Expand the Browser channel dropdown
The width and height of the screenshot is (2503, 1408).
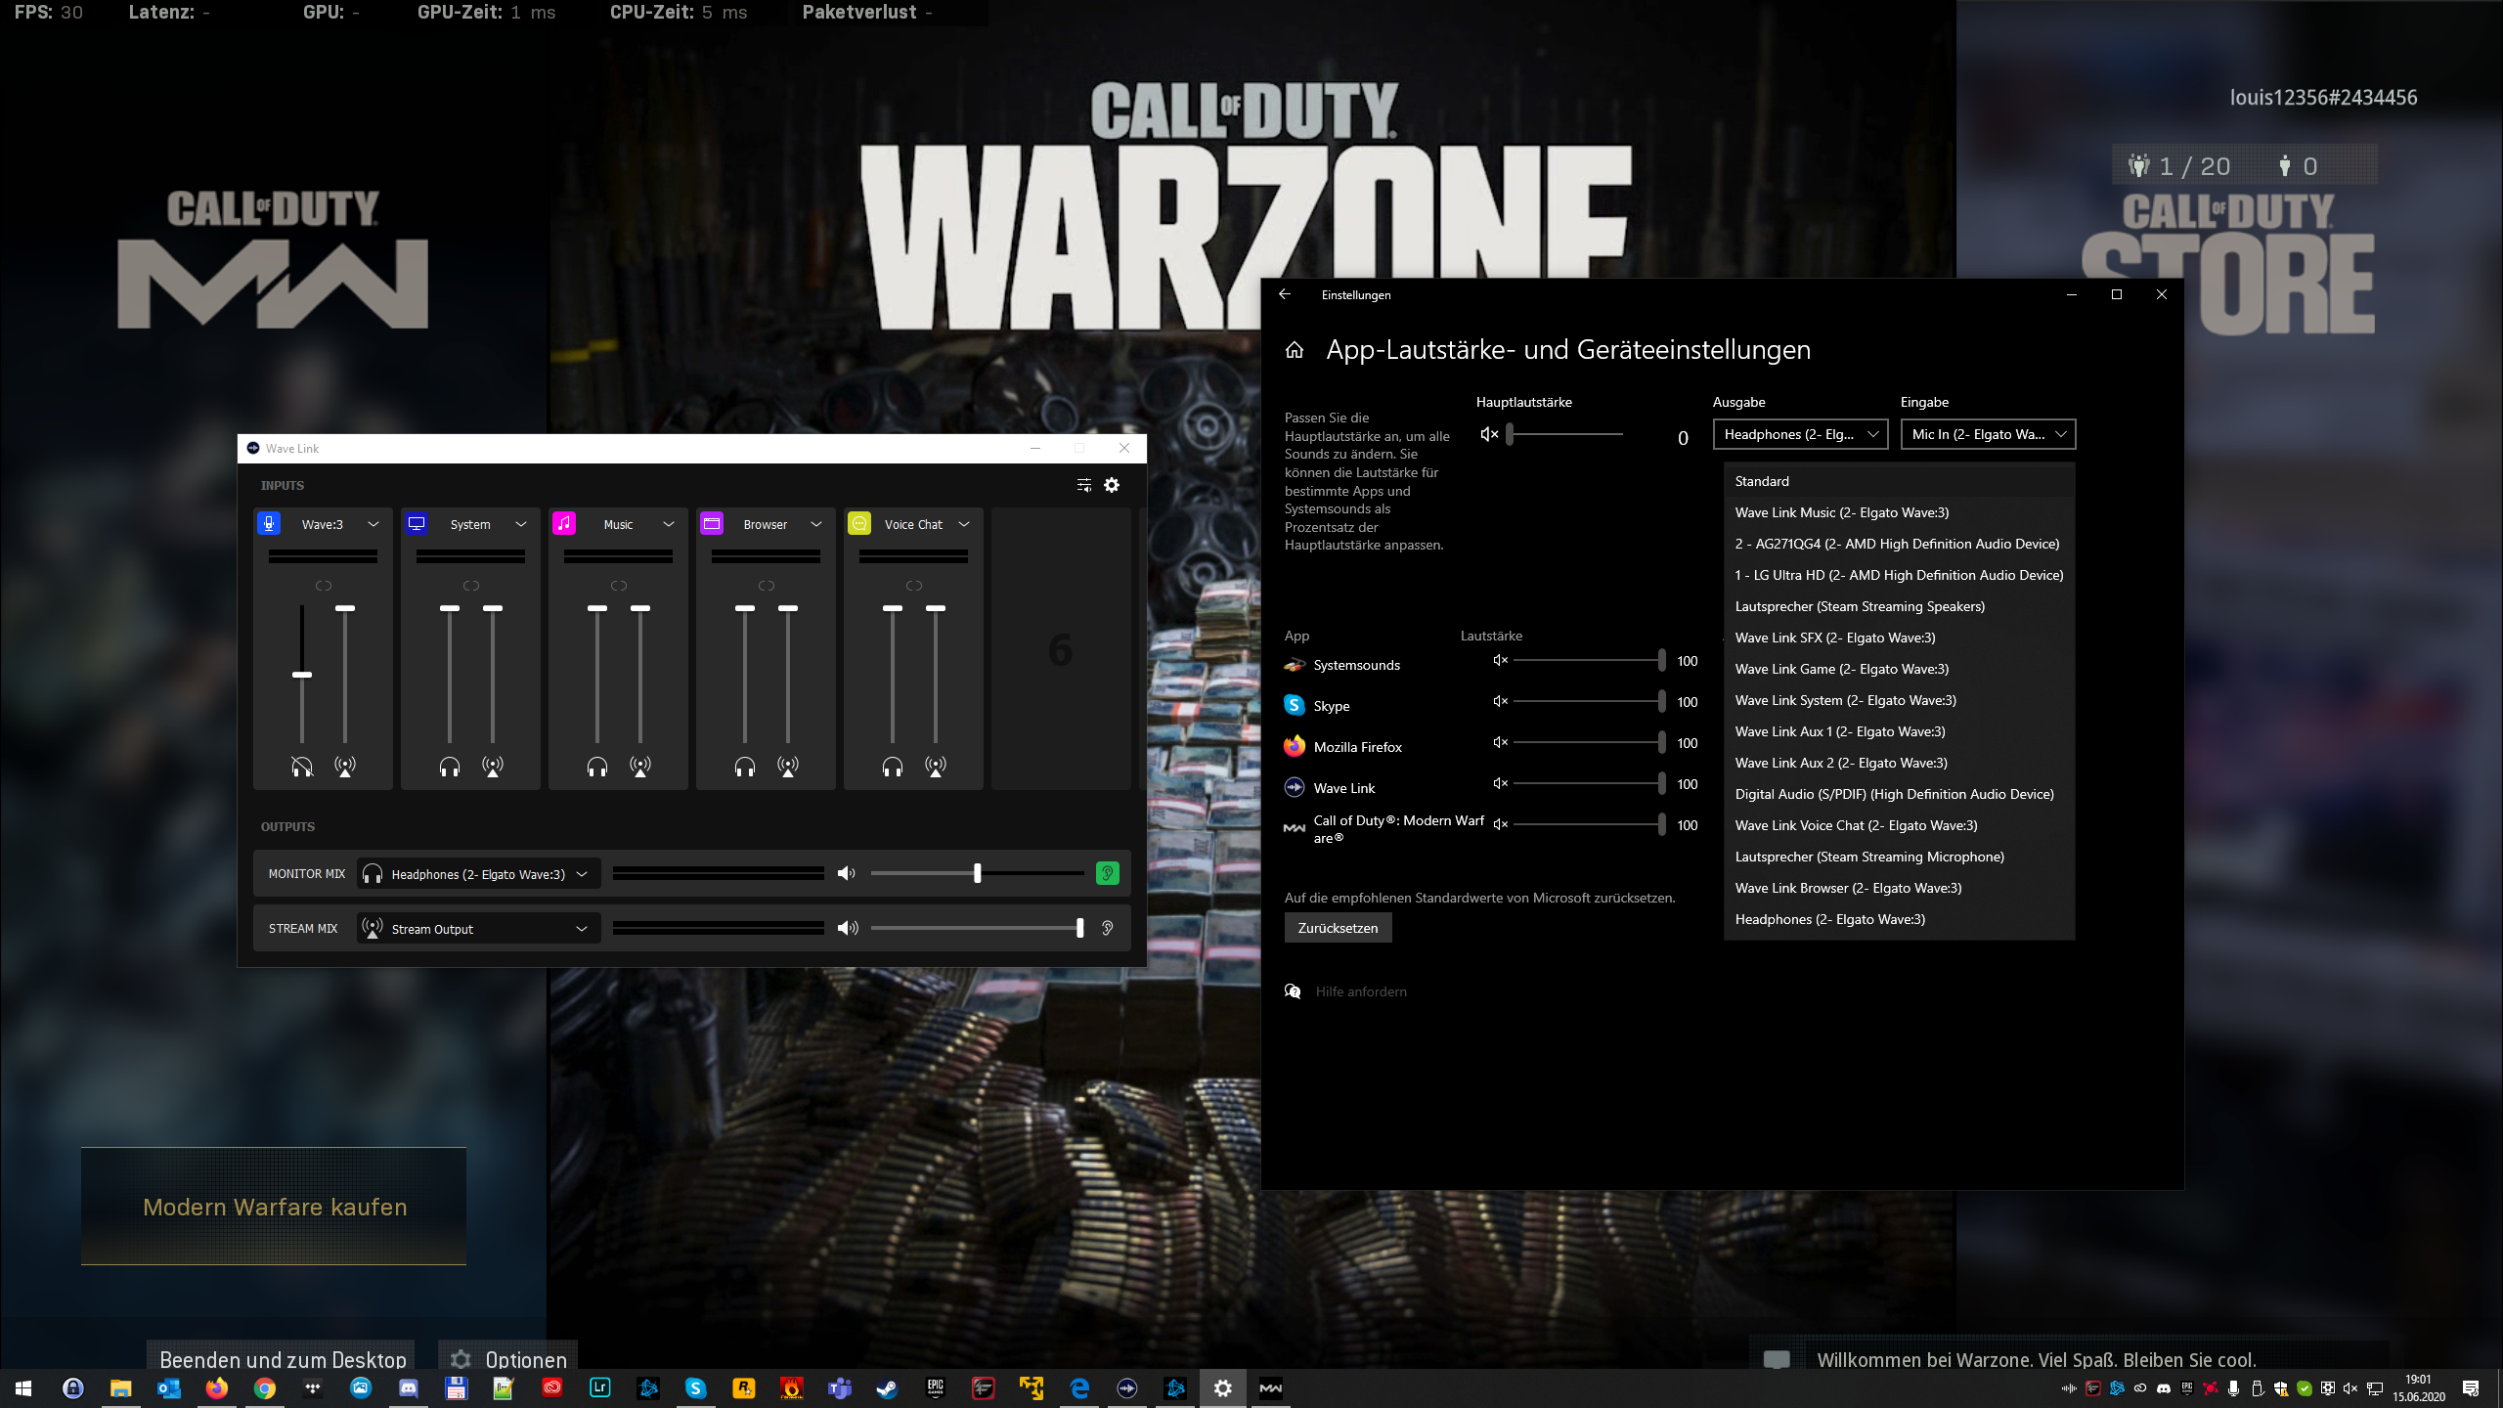tap(816, 524)
